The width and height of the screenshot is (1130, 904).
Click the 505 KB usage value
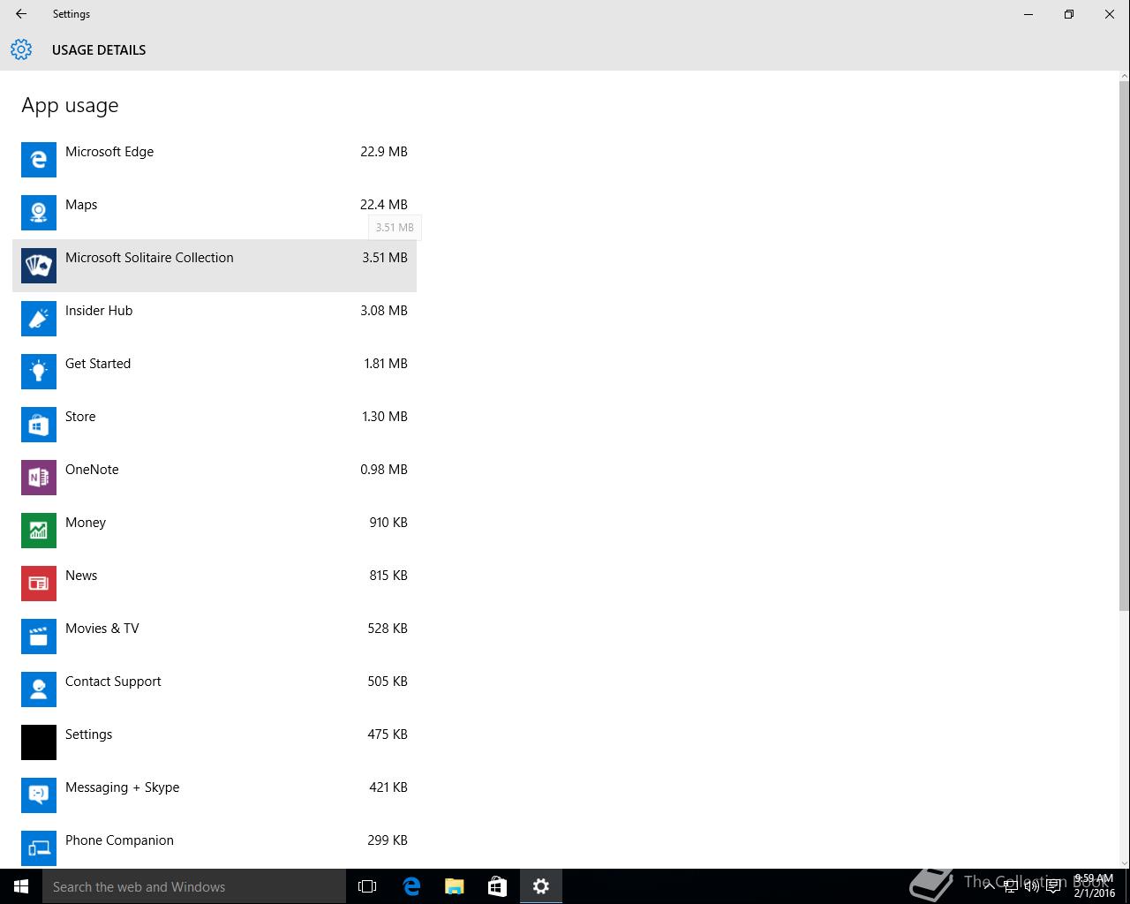[x=388, y=682]
